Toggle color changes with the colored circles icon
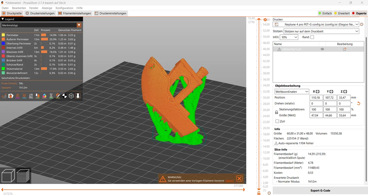 45,96
